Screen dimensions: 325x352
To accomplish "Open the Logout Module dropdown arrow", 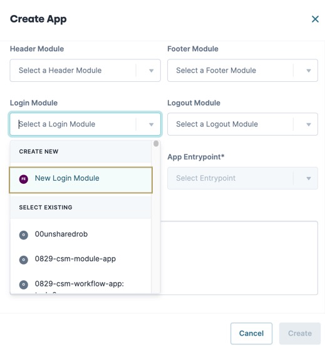I will point(309,124).
